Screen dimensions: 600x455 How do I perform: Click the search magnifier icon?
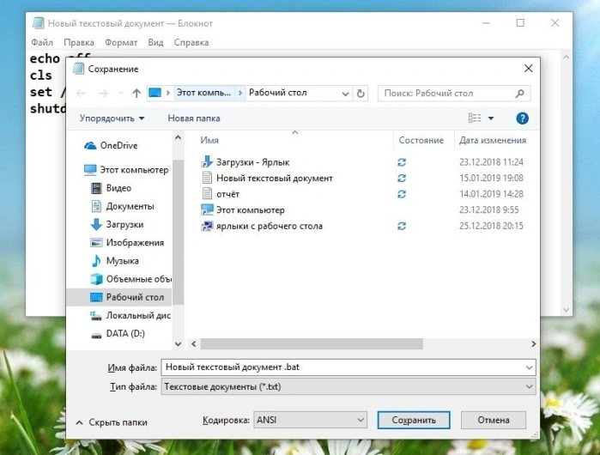point(519,94)
